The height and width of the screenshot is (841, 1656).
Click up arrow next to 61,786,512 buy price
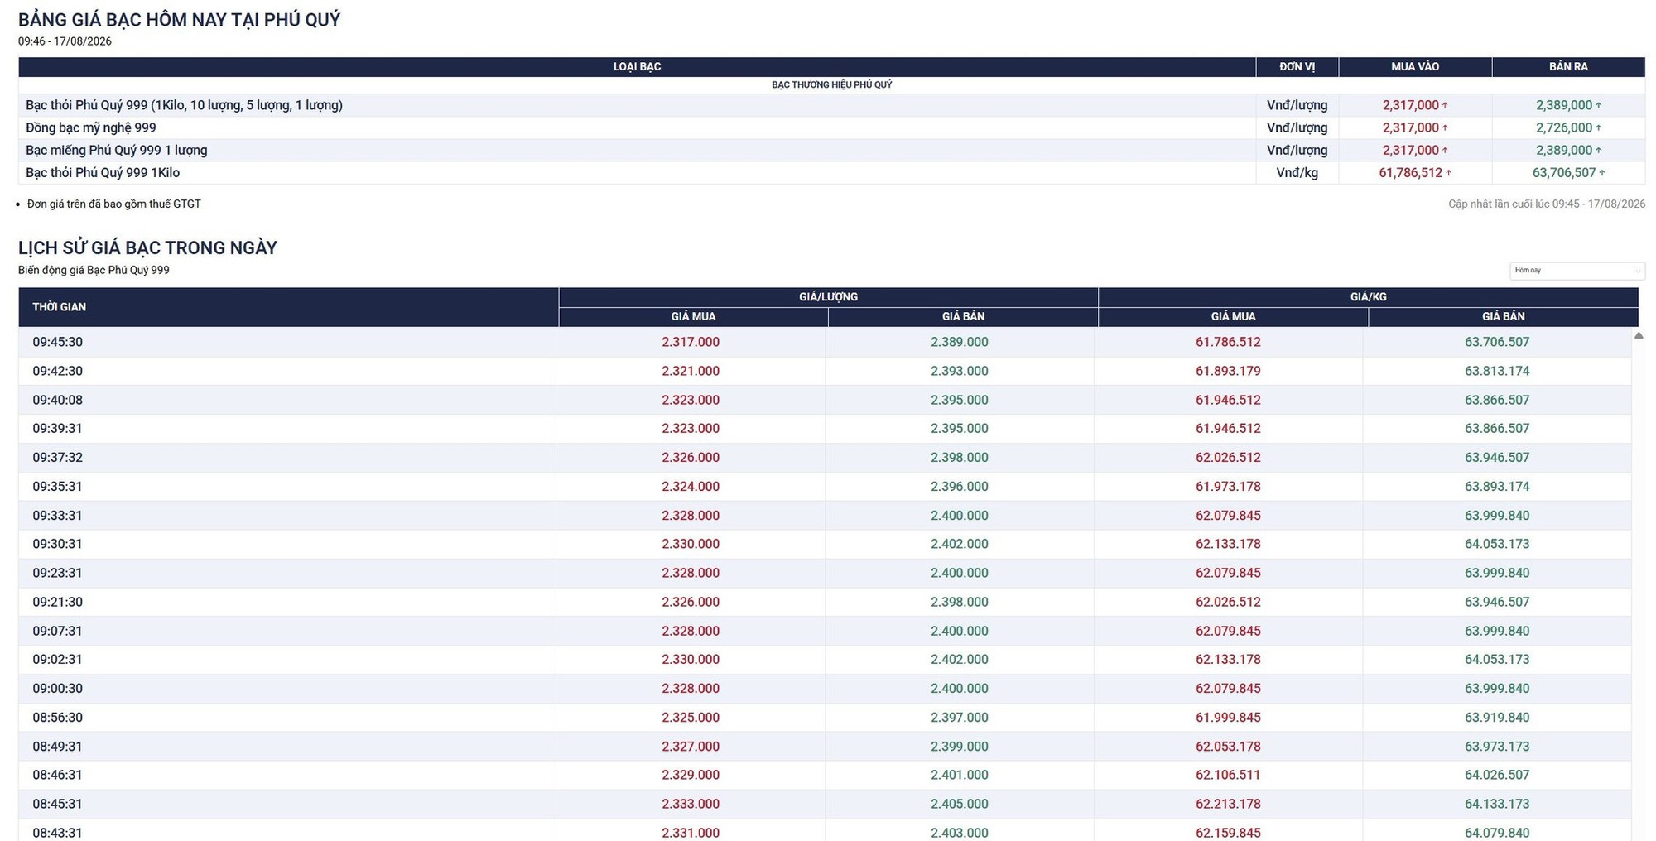[x=1448, y=173]
